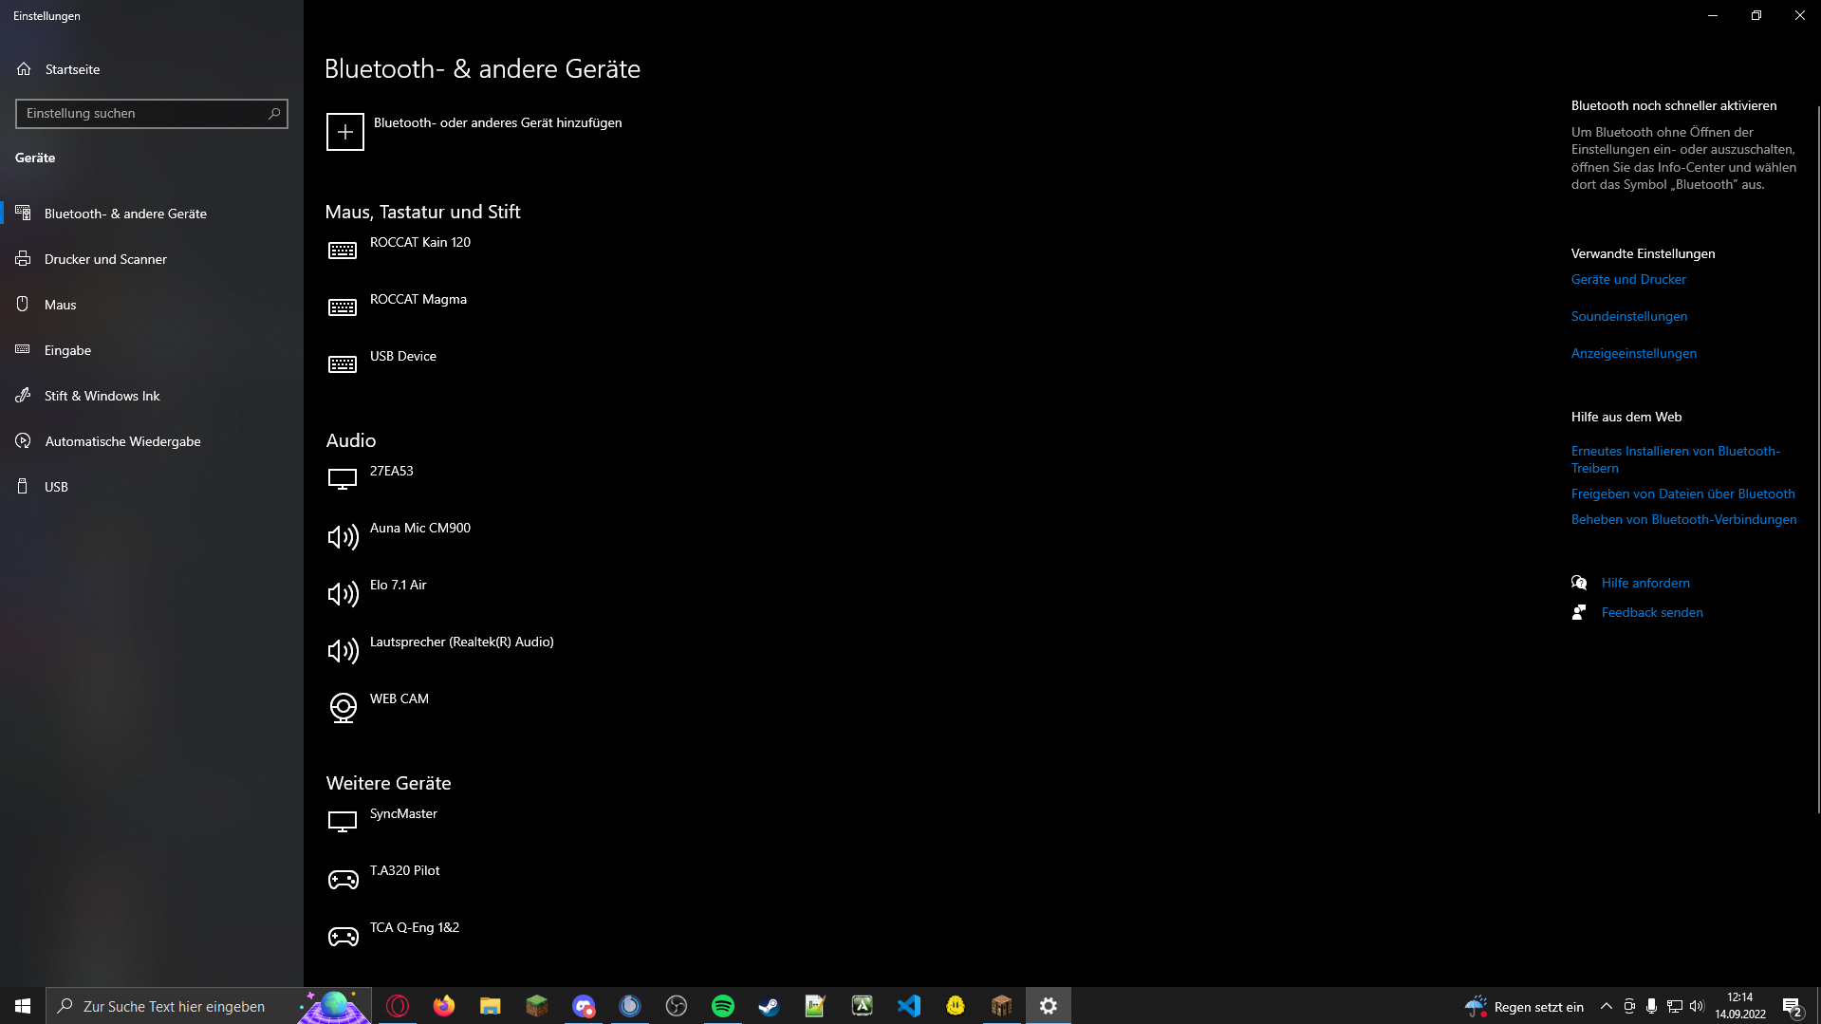Open Visual Studio Code from the taskbar

pos(908,1006)
